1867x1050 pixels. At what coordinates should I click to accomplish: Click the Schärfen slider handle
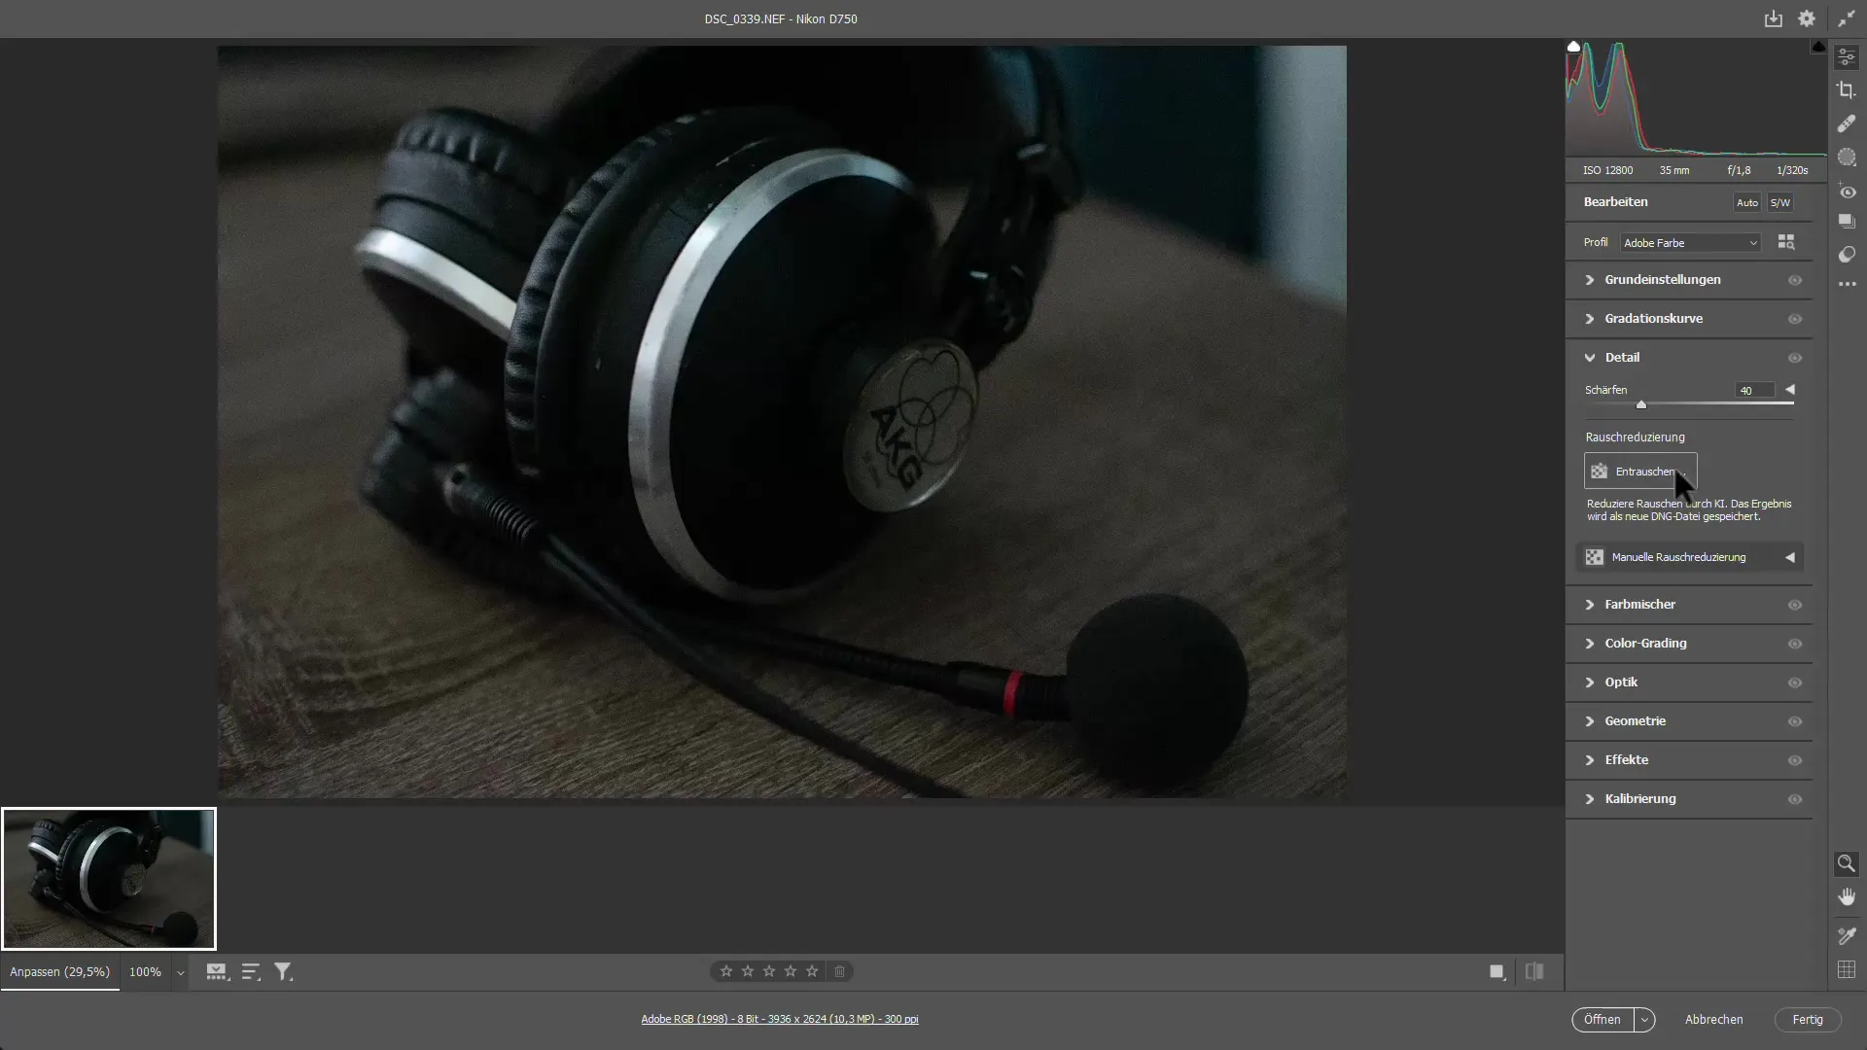(1641, 404)
